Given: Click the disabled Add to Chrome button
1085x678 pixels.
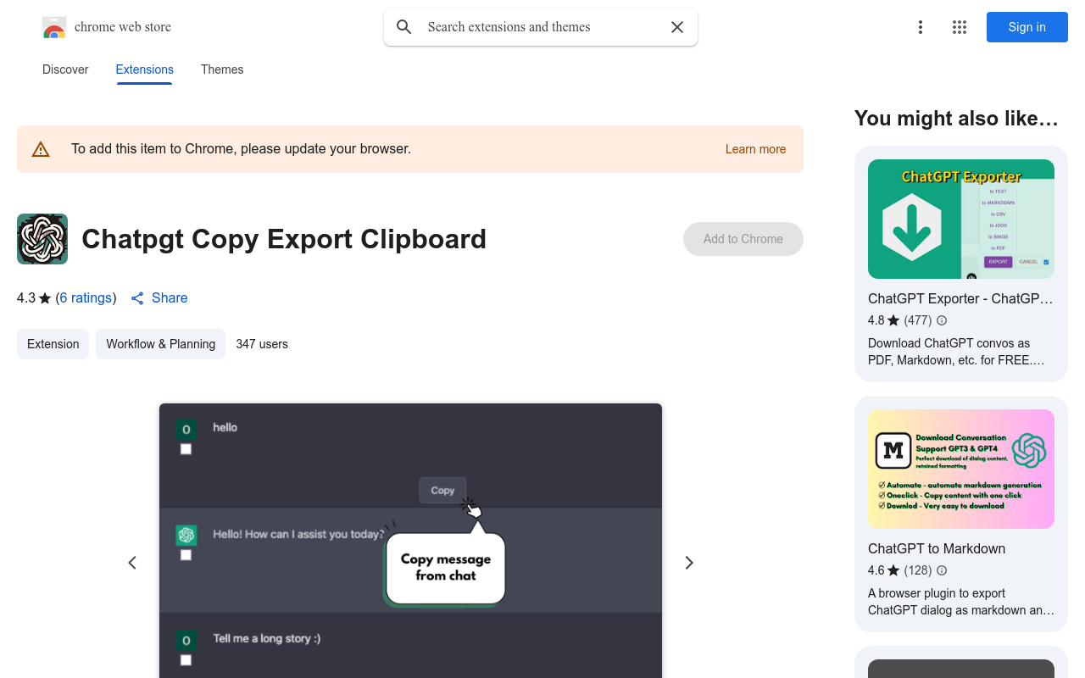Looking at the screenshot, I should (x=743, y=239).
